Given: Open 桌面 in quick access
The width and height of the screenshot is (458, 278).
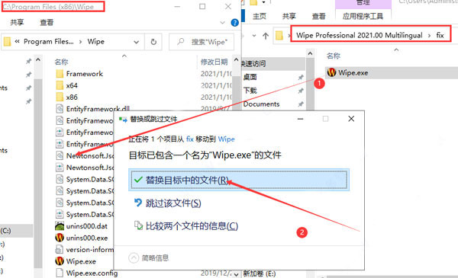Looking at the screenshot, I should [250, 77].
